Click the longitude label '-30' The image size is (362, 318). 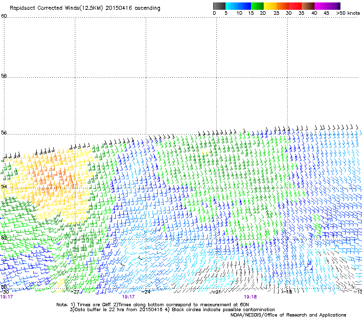click(4, 292)
